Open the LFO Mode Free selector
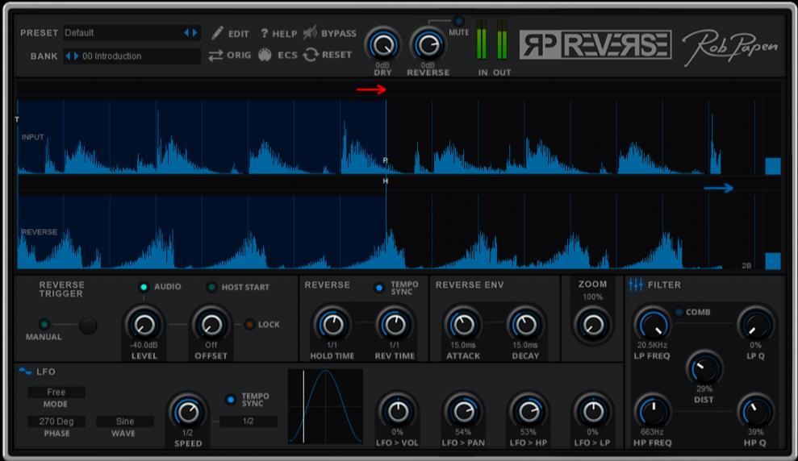 pos(56,392)
